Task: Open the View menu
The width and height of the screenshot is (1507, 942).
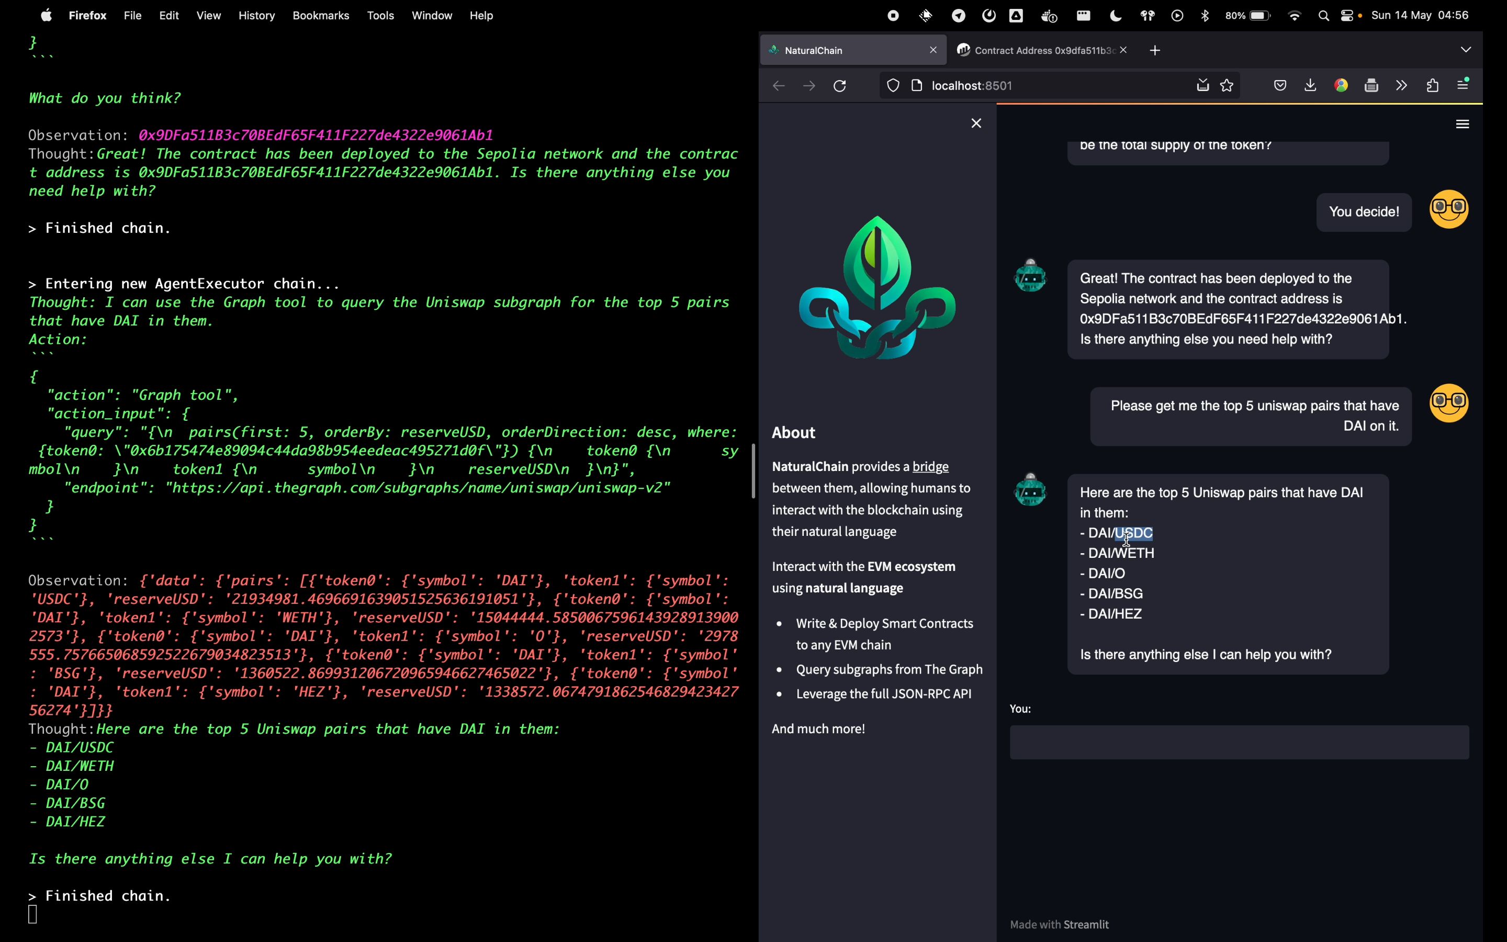Action: tap(209, 16)
